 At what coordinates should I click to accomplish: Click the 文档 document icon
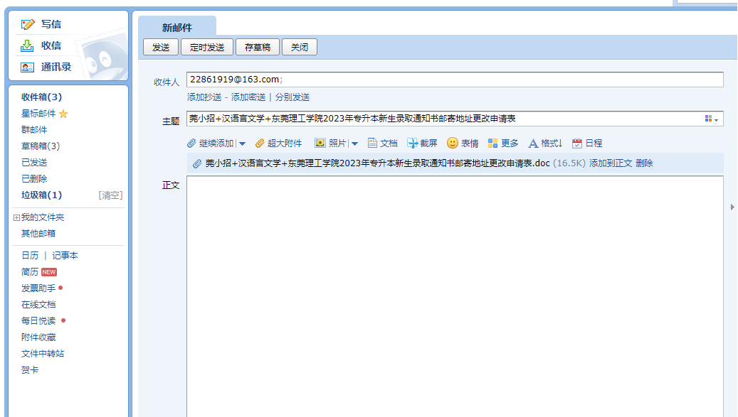point(372,143)
